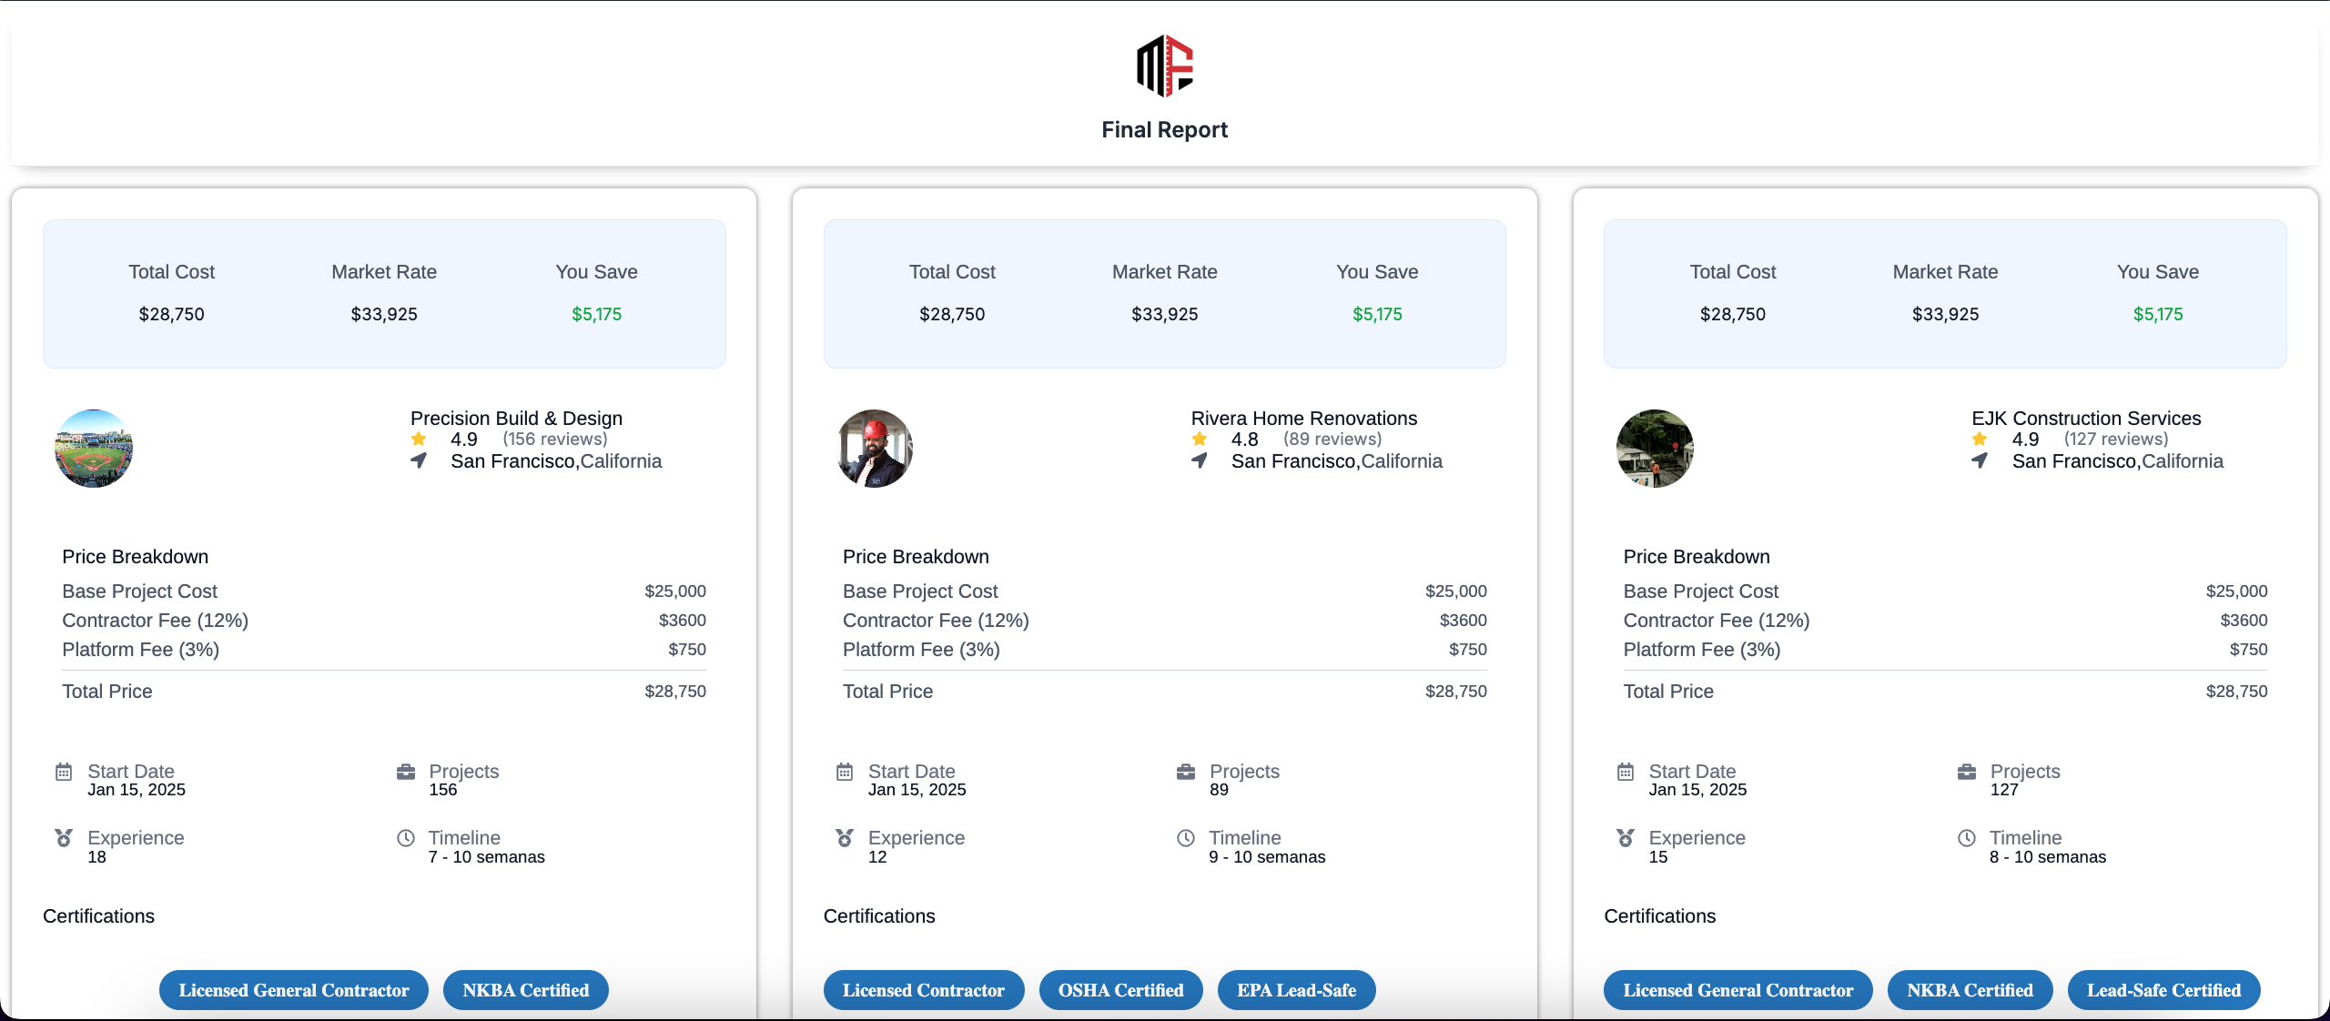2330x1021 pixels.
Task: Click the Licensed Contractor badge
Action: (924, 990)
